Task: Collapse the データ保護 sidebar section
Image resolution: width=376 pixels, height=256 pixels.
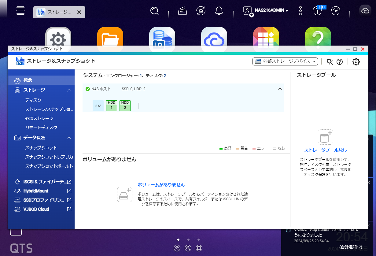Action: point(69,138)
